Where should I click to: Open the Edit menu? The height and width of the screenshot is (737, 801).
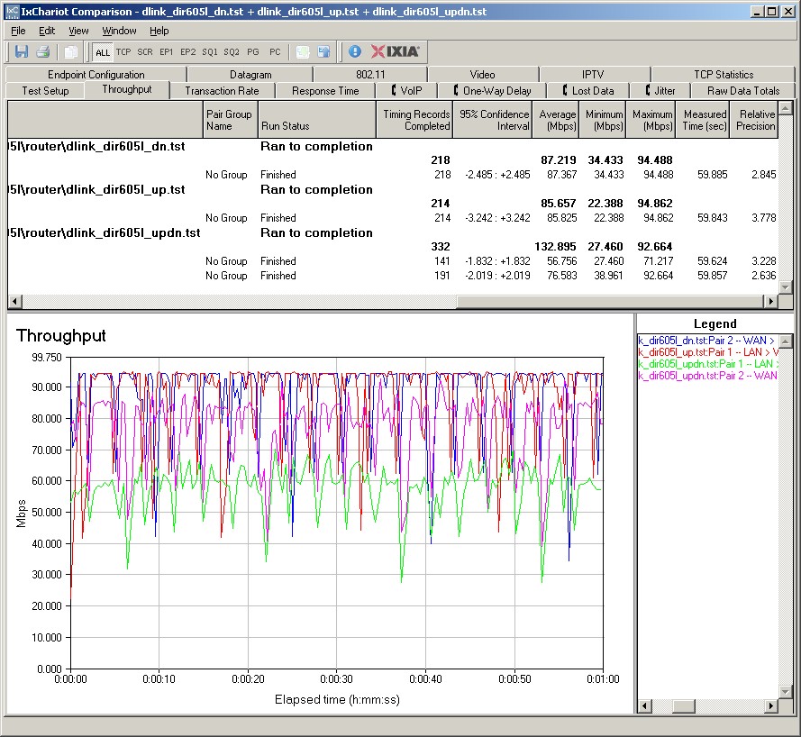(47, 31)
